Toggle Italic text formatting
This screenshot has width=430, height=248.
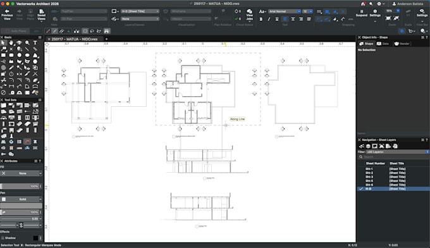tap(269, 19)
